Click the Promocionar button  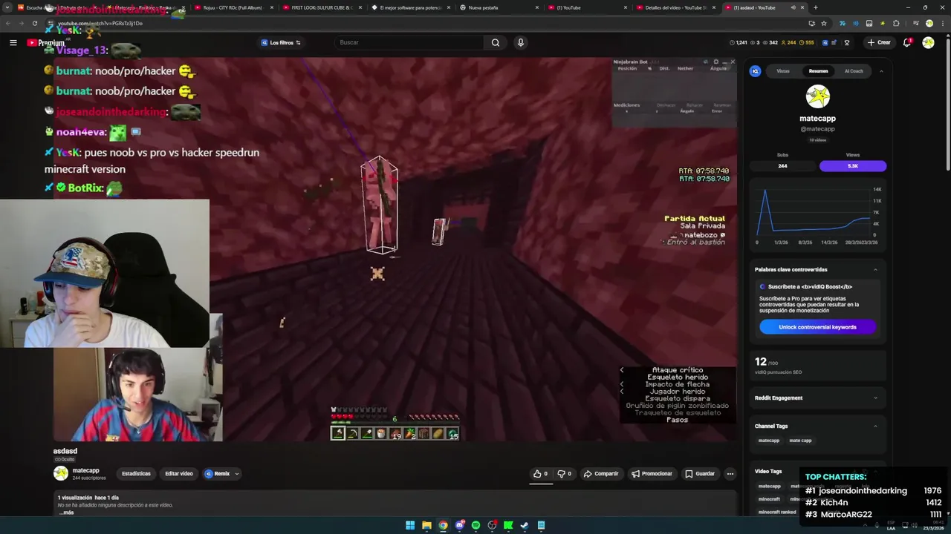pyautogui.click(x=652, y=473)
